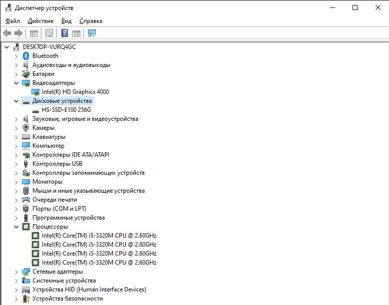Image resolution: width=389 pixels, height=305 pixels.
Task: Expand the Контроллеры IDE ATA/ATAPI category
Action: 16,155
